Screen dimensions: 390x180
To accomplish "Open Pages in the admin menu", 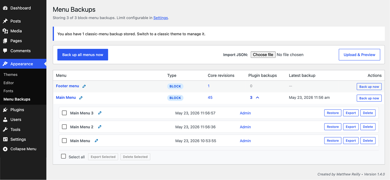I will coord(16,41).
